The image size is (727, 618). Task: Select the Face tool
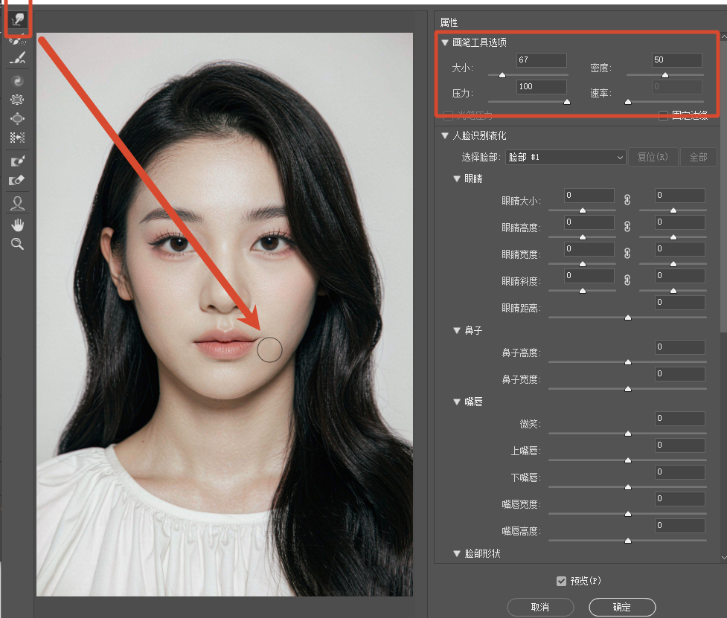(18, 203)
